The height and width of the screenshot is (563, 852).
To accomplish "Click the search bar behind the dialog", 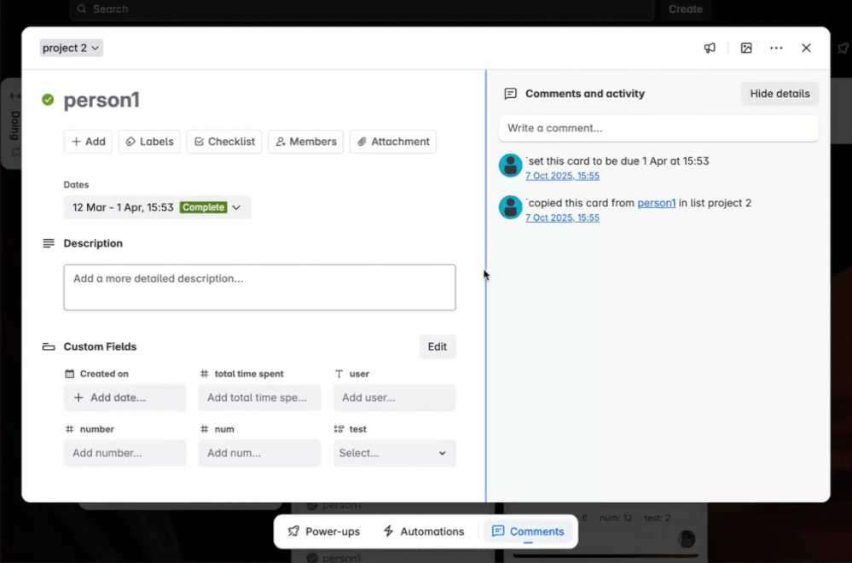I will tap(362, 9).
